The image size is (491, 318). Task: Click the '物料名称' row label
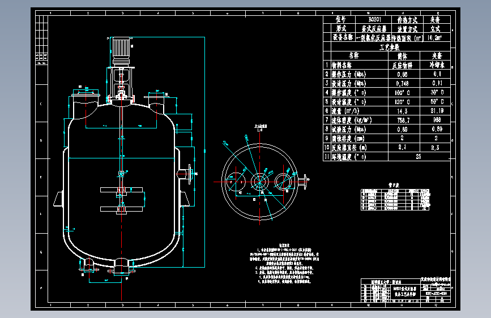click(341, 65)
